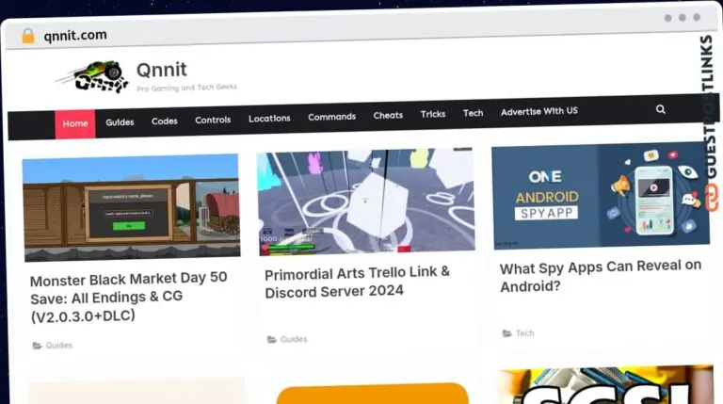Screen dimensions: 723x404
Task: Click the Qnnit monster truck logo
Action: tap(92, 76)
